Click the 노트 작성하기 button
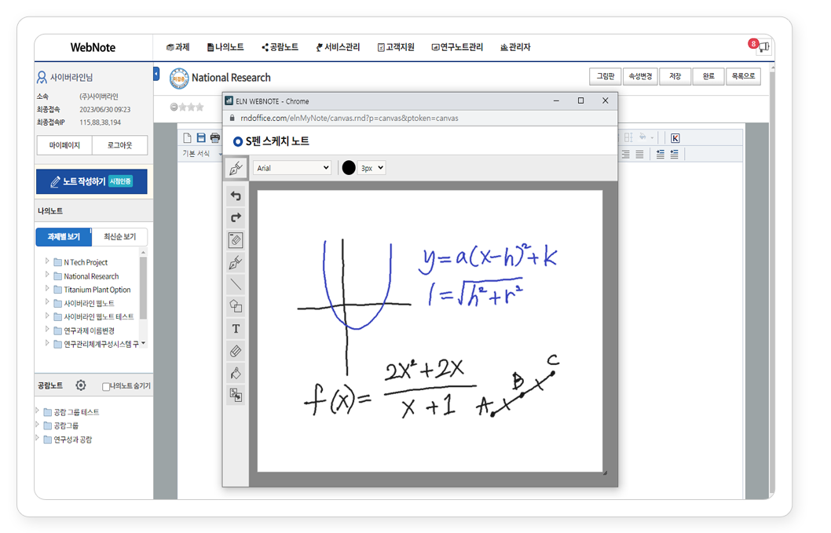Viewport: 831px width, 533px height. (x=91, y=181)
